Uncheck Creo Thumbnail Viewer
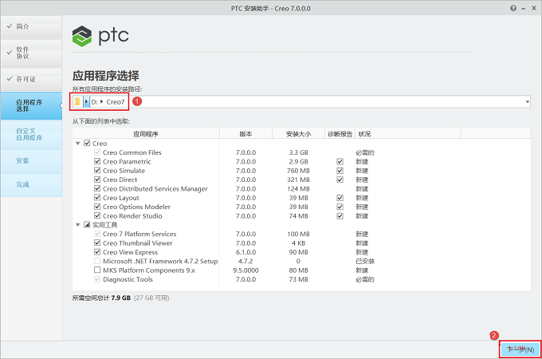Screen dimensions: 542x359 pyautogui.click(x=97, y=243)
